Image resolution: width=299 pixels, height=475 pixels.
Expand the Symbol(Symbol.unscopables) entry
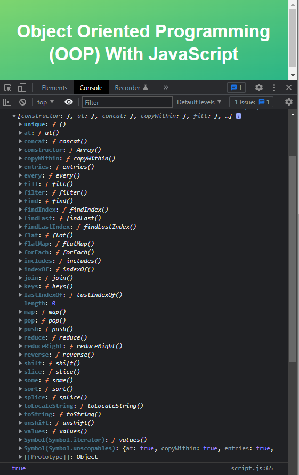pos(20,448)
